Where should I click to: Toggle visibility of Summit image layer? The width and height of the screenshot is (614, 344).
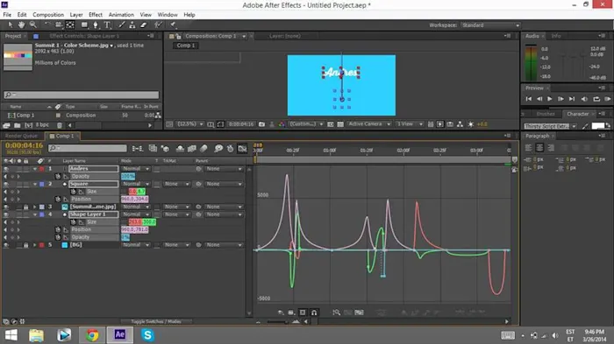pyautogui.click(x=6, y=207)
